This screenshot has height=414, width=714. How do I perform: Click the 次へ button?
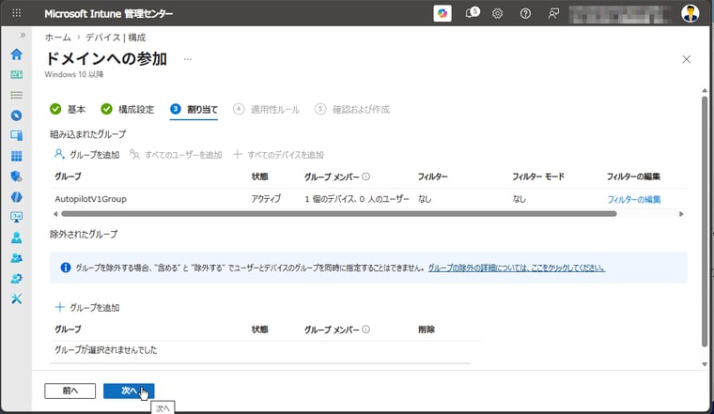coord(129,391)
